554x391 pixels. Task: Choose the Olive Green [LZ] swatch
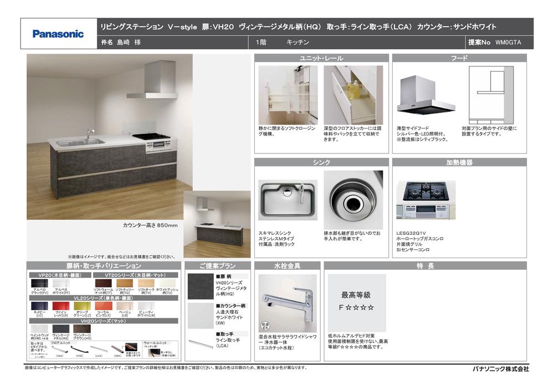coord(83,306)
